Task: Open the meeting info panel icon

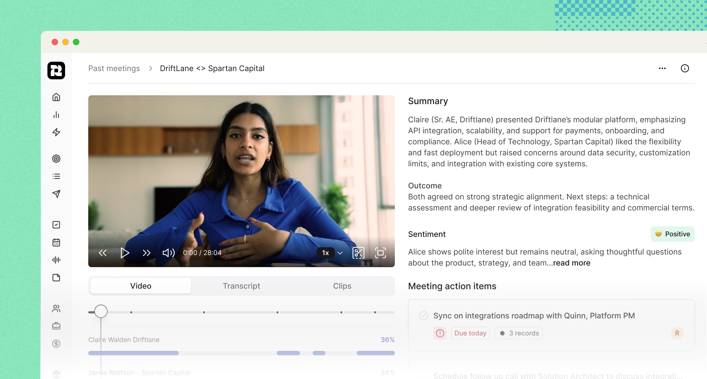Action: click(x=685, y=69)
